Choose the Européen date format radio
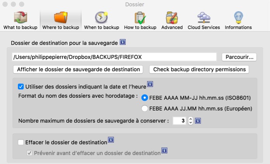This screenshot has width=270, height=164. (145, 109)
